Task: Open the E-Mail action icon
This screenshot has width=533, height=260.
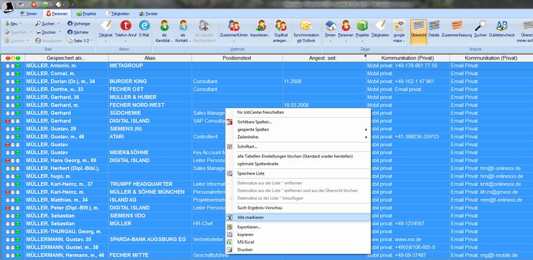Action: (144, 28)
